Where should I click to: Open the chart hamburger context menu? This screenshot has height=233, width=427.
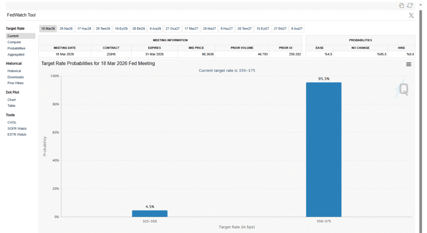408,64
